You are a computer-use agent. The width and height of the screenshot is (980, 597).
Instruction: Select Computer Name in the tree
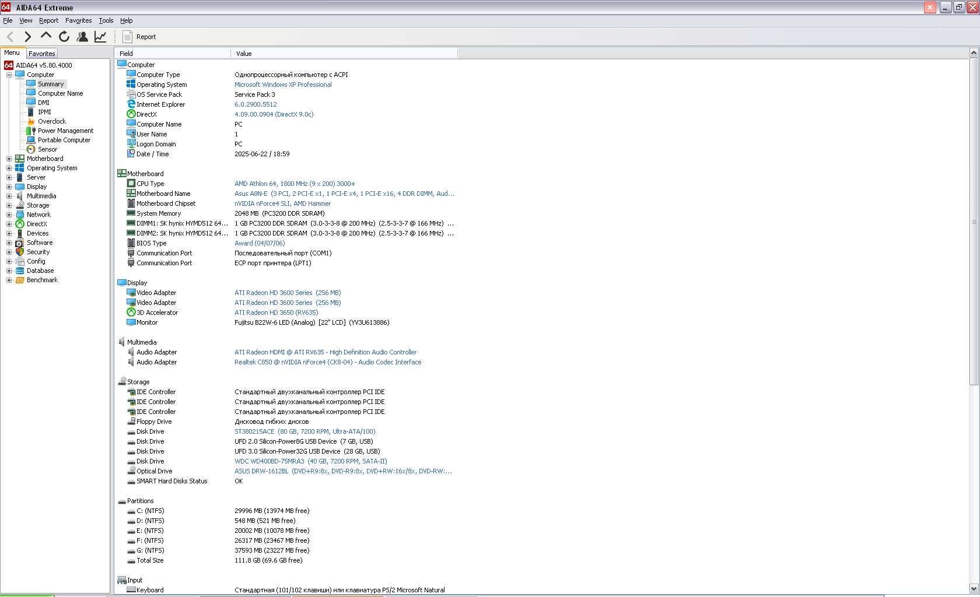click(60, 93)
